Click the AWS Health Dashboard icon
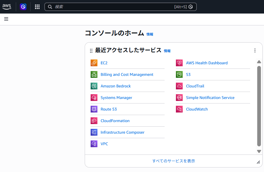This screenshot has width=264, height=172. pyautogui.click(x=179, y=63)
